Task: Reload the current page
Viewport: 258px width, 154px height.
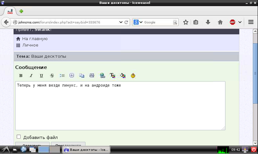Action: 126,22
